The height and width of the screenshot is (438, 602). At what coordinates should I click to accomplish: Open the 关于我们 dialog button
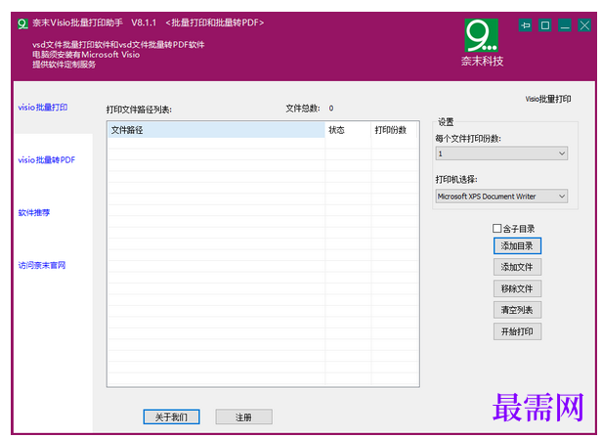click(x=171, y=416)
